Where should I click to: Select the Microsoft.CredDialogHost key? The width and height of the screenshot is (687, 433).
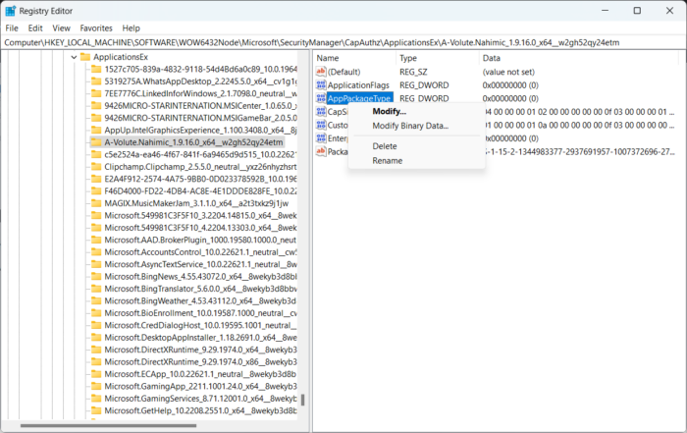pos(200,325)
